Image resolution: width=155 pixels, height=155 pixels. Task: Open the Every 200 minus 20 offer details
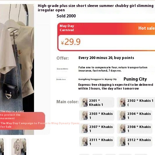[106, 58]
